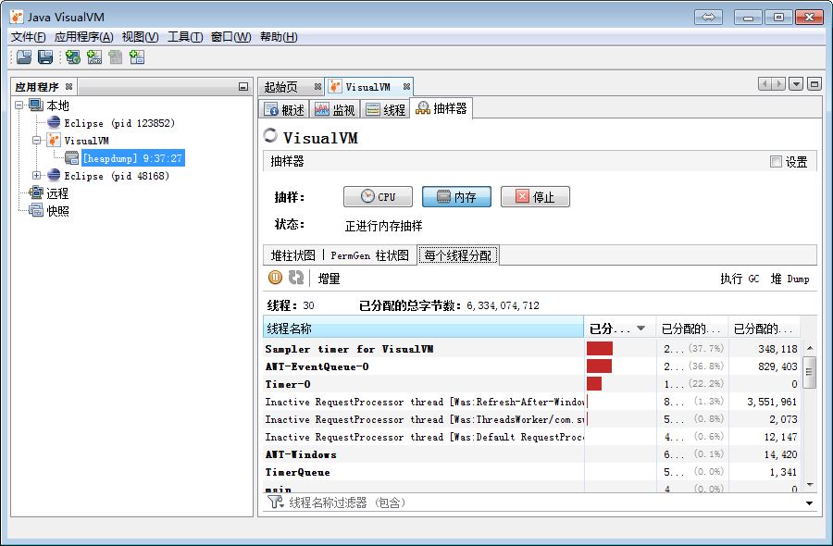Click the VisualVM application tree icon
Screen dimensions: 833x546
pos(54,141)
